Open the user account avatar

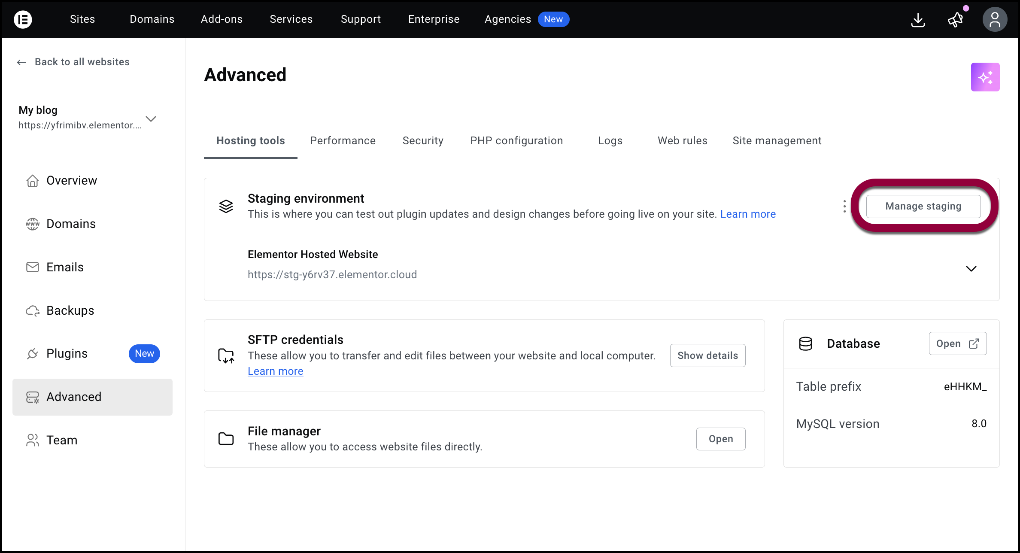coord(995,20)
